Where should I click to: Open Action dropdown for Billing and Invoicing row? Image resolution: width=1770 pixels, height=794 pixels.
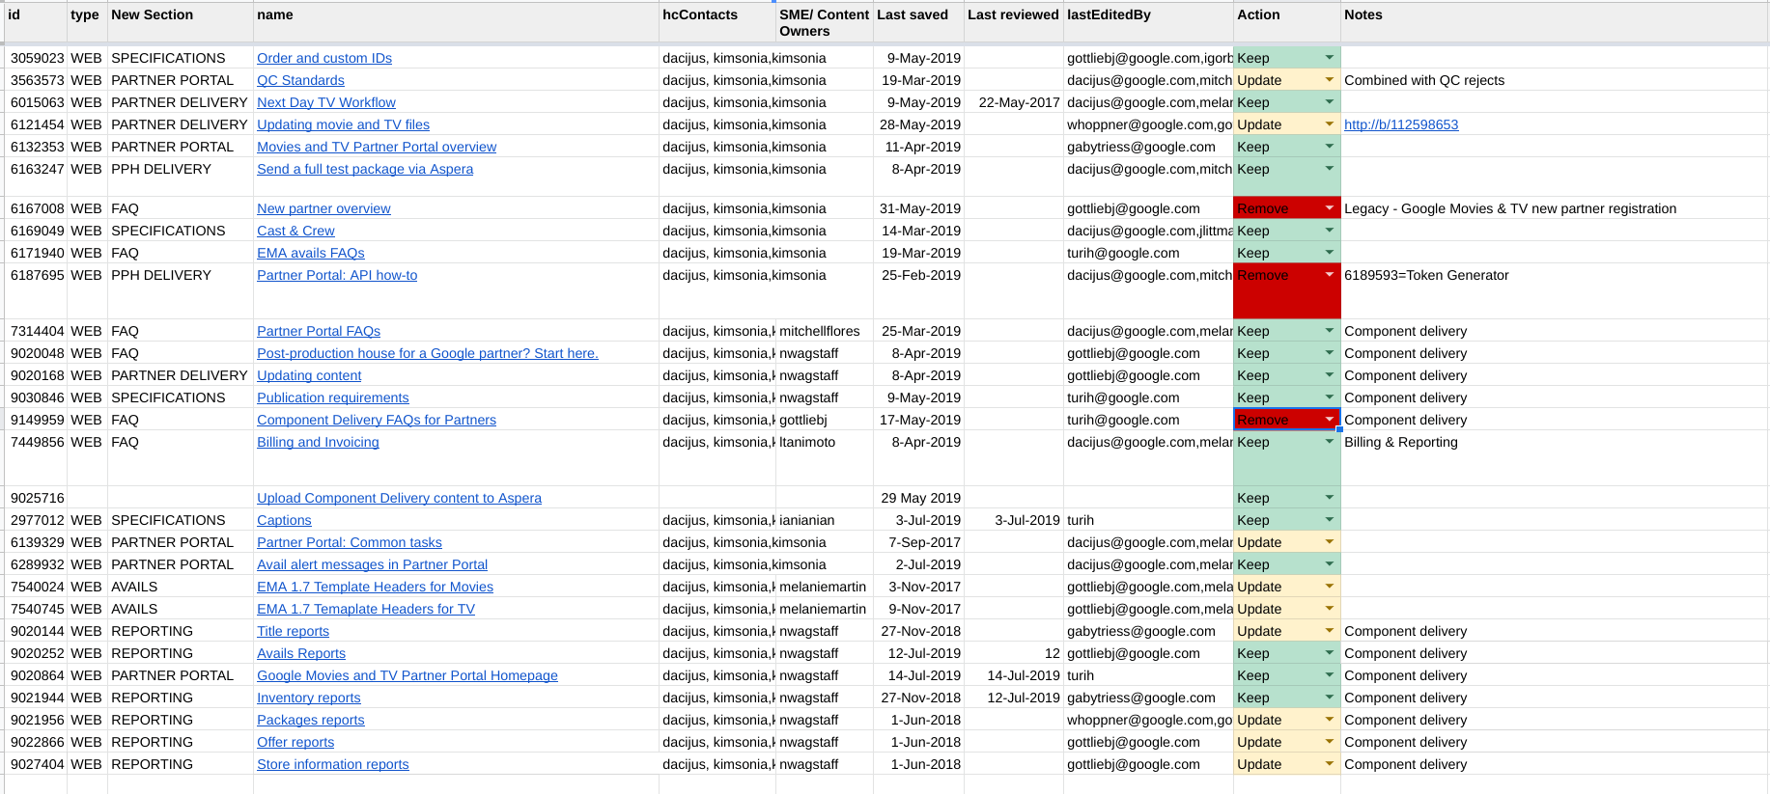(x=1329, y=442)
